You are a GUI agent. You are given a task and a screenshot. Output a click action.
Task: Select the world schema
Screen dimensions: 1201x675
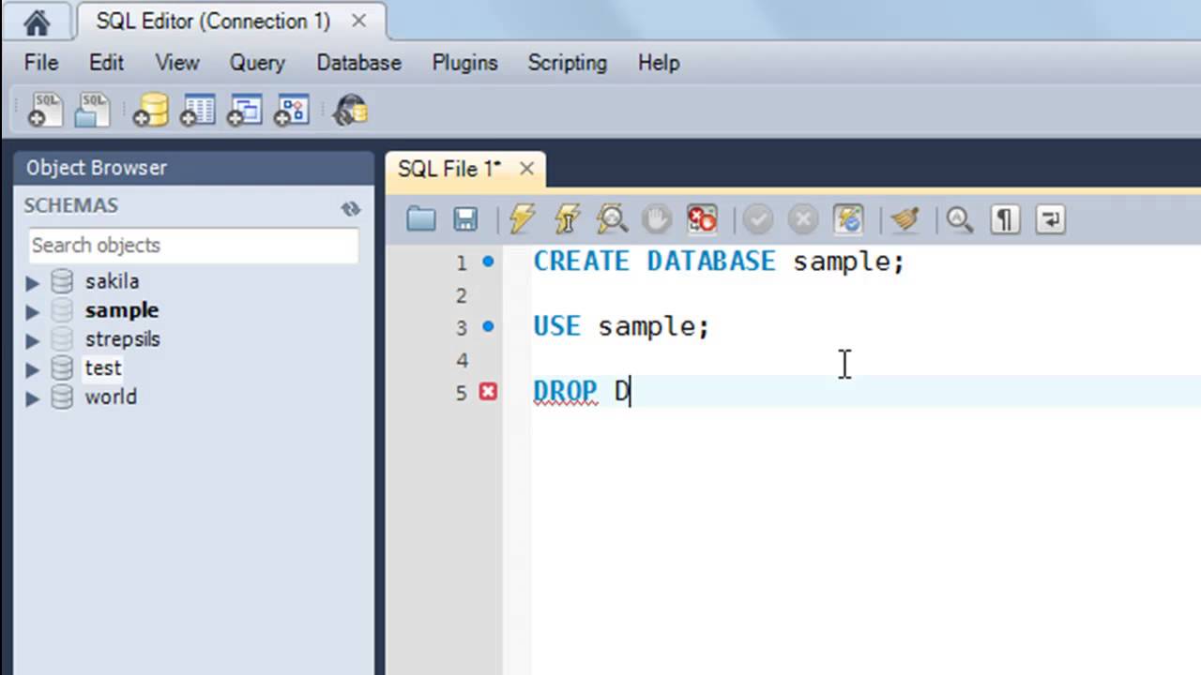111,397
